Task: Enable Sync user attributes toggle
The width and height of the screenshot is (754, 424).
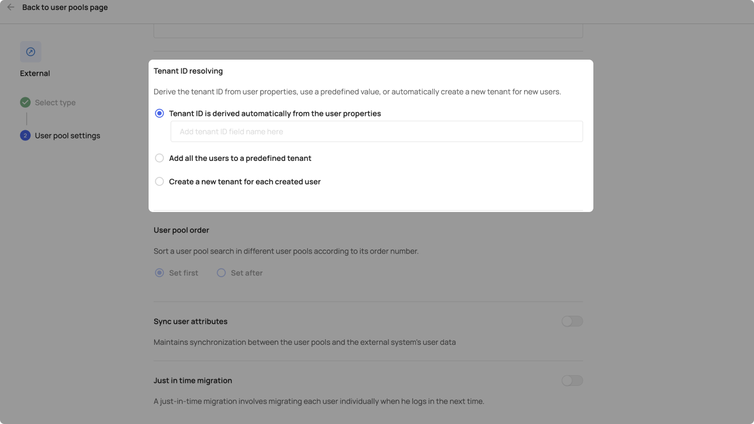Action: click(572, 321)
